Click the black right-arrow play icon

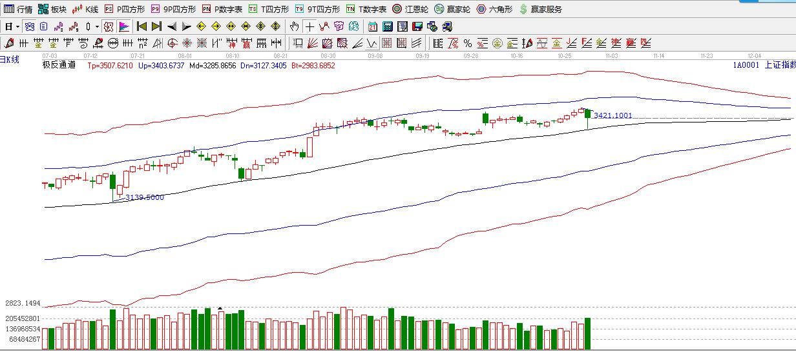(186, 26)
